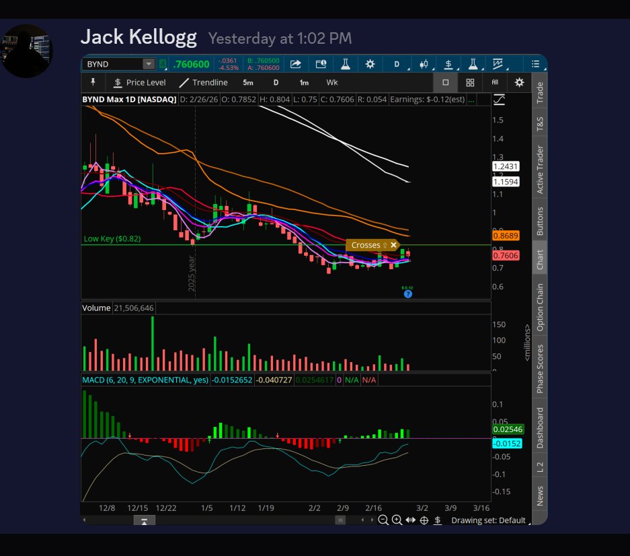Click the -0.0152 cyan MACD value bubble
Image resolution: width=630 pixels, height=556 pixels.
tap(507, 444)
